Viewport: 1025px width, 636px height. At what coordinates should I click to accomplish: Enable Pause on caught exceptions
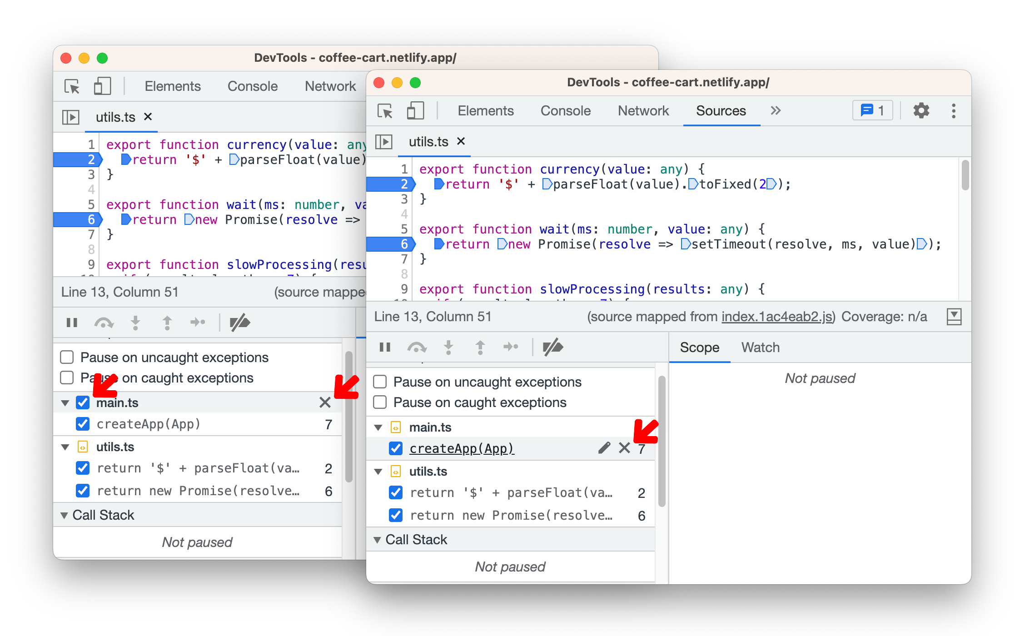(380, 402)
